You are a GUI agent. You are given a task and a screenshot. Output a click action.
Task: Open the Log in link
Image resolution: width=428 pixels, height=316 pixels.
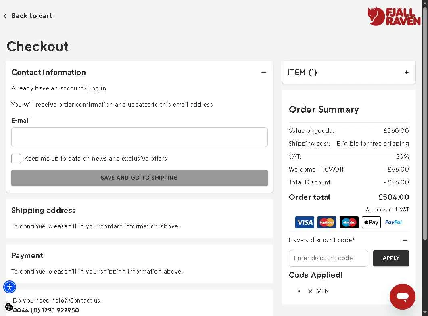pos(97,88)
